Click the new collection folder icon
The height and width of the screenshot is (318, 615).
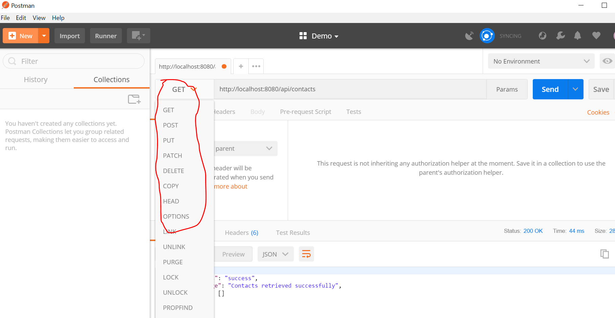click(134, 99)
